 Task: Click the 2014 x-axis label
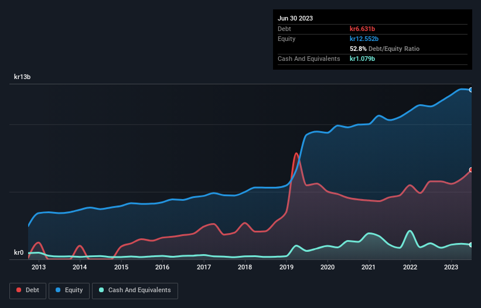[80, 267]
